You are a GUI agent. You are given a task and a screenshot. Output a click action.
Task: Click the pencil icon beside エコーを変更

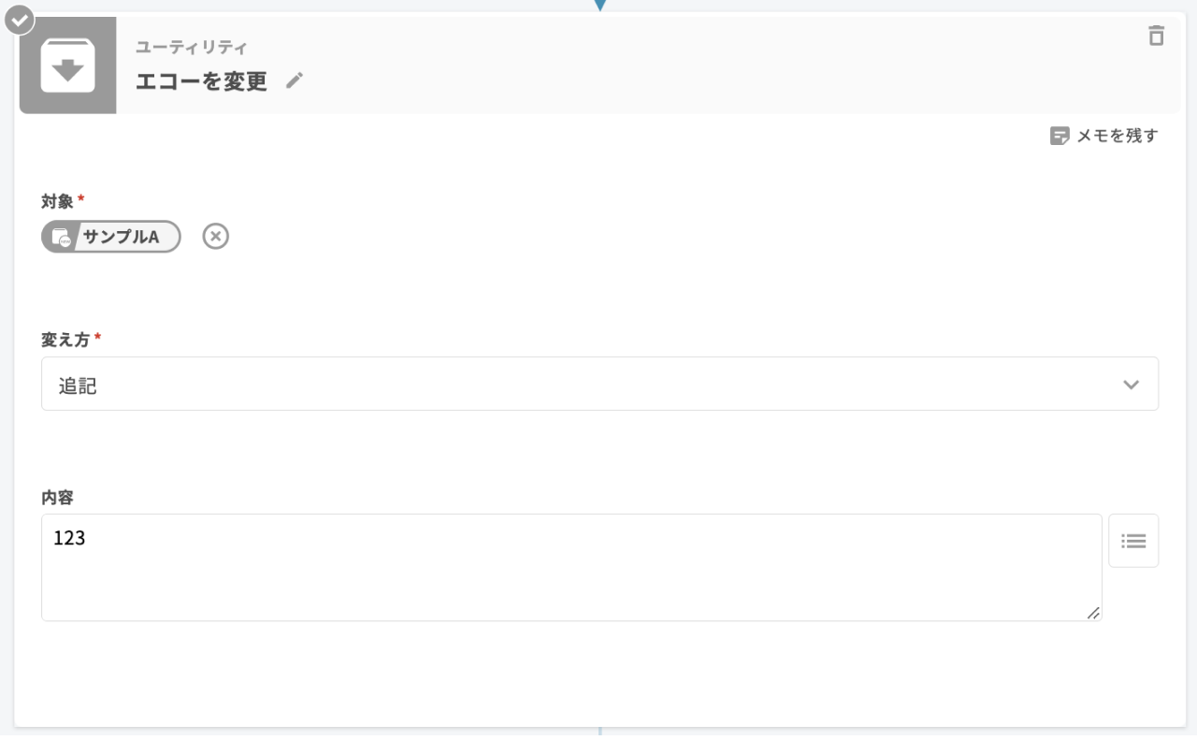295,80
